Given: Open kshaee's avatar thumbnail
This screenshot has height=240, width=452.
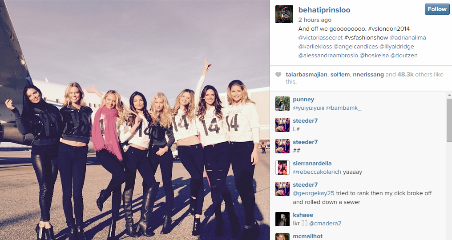Looking at the screenshot, I should click(x=282, y=219).
